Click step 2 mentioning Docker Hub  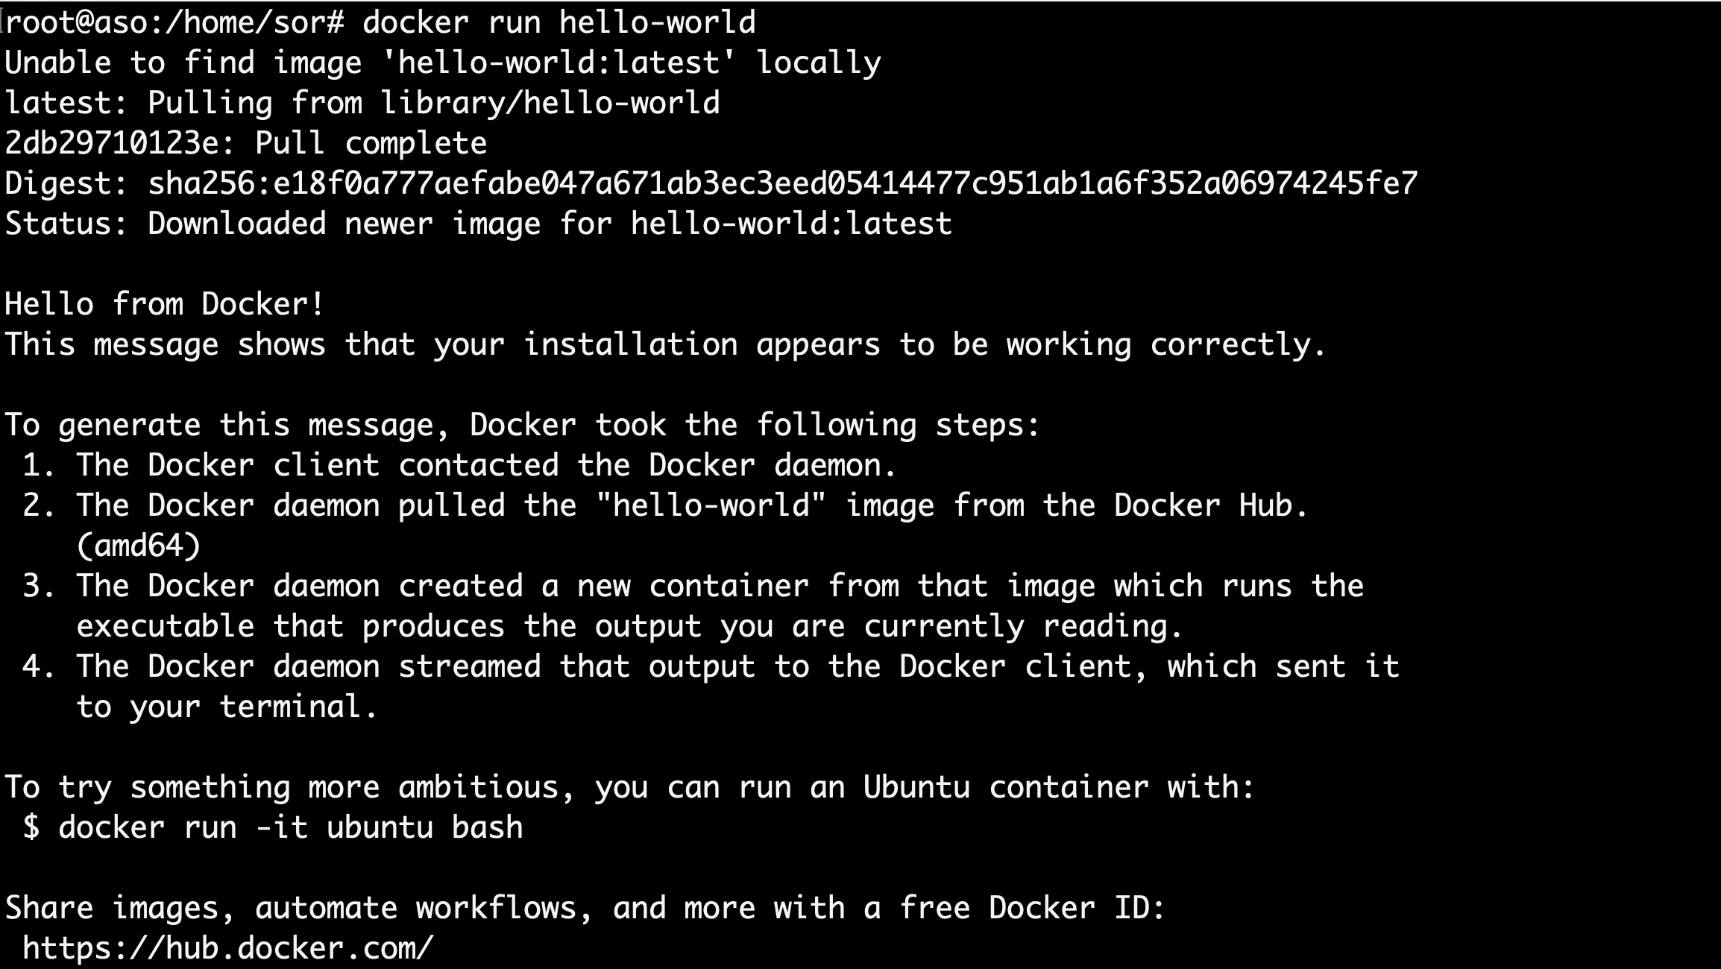pos(665,505)
